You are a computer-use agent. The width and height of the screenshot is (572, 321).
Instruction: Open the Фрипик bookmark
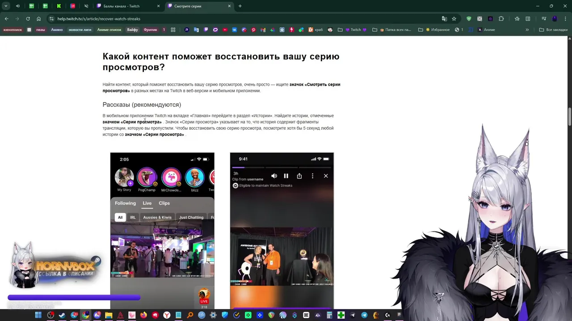point(150,30)
